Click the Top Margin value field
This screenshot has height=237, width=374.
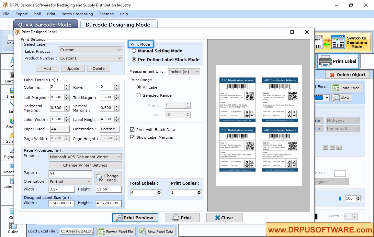(x=107, y=97)
